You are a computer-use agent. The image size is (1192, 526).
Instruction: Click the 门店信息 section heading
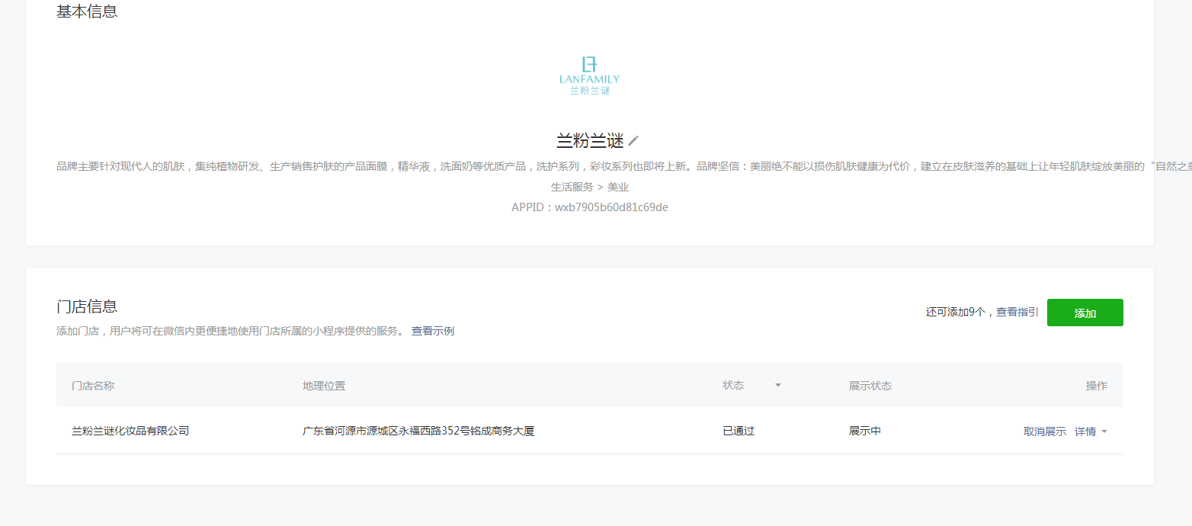(87, 306)
